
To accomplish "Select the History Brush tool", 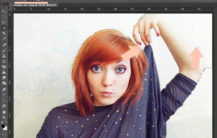I will coord(4,61).
